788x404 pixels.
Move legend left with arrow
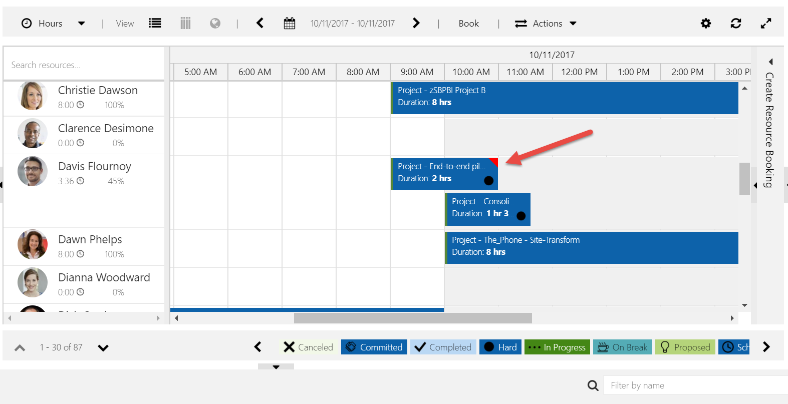click(257, 347)
